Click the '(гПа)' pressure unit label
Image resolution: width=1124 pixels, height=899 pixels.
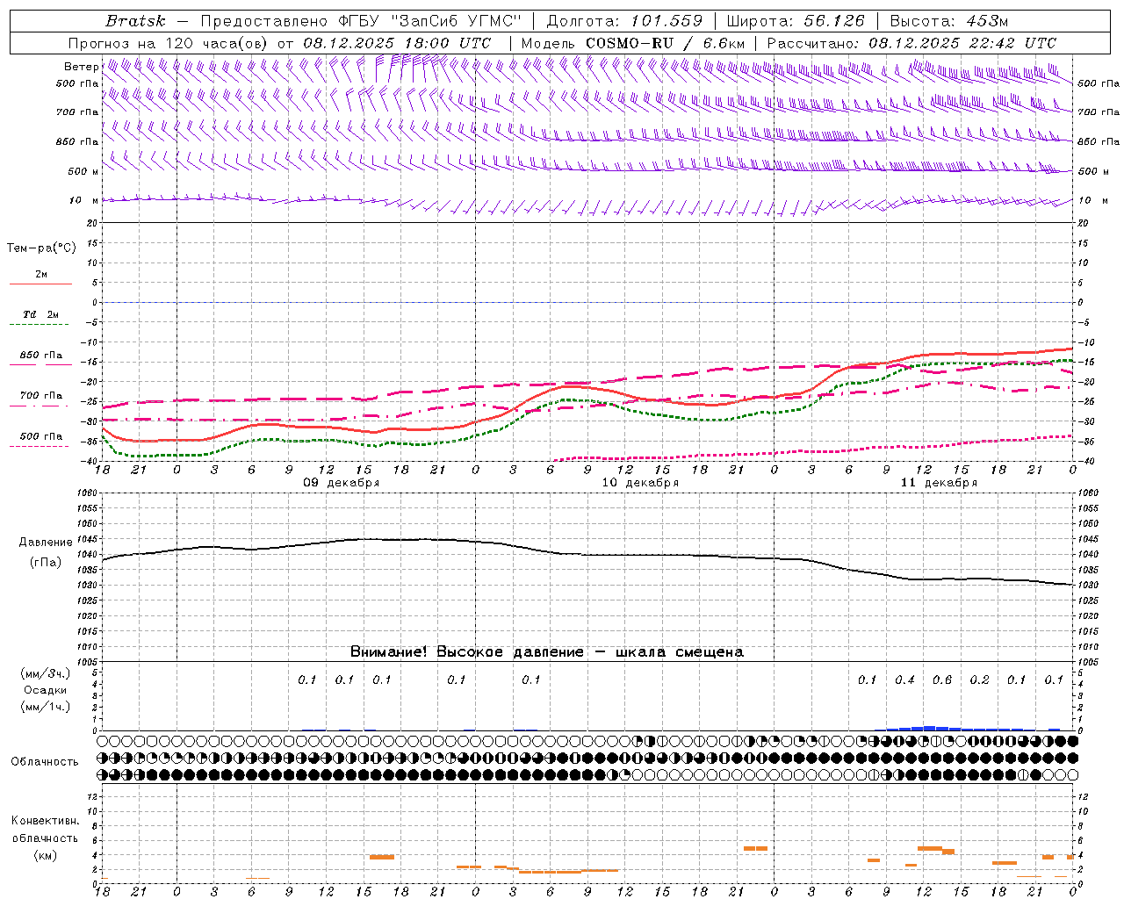pyautogui.click(x=45, y=563)
